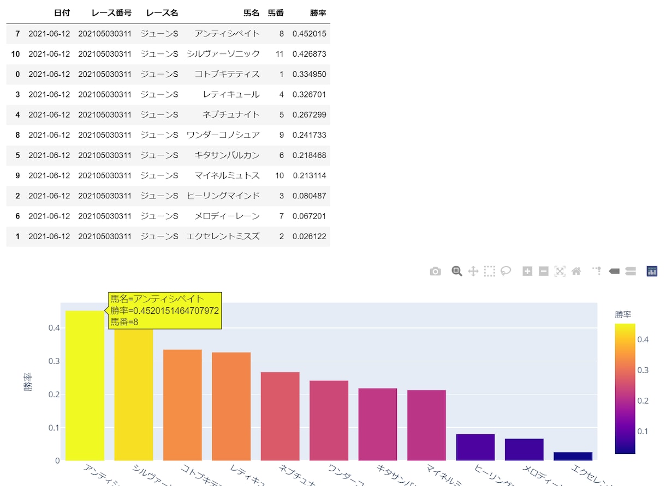The image size is (666, 486).
Task: Click the 馬番 column header
Action: point(276,13)
